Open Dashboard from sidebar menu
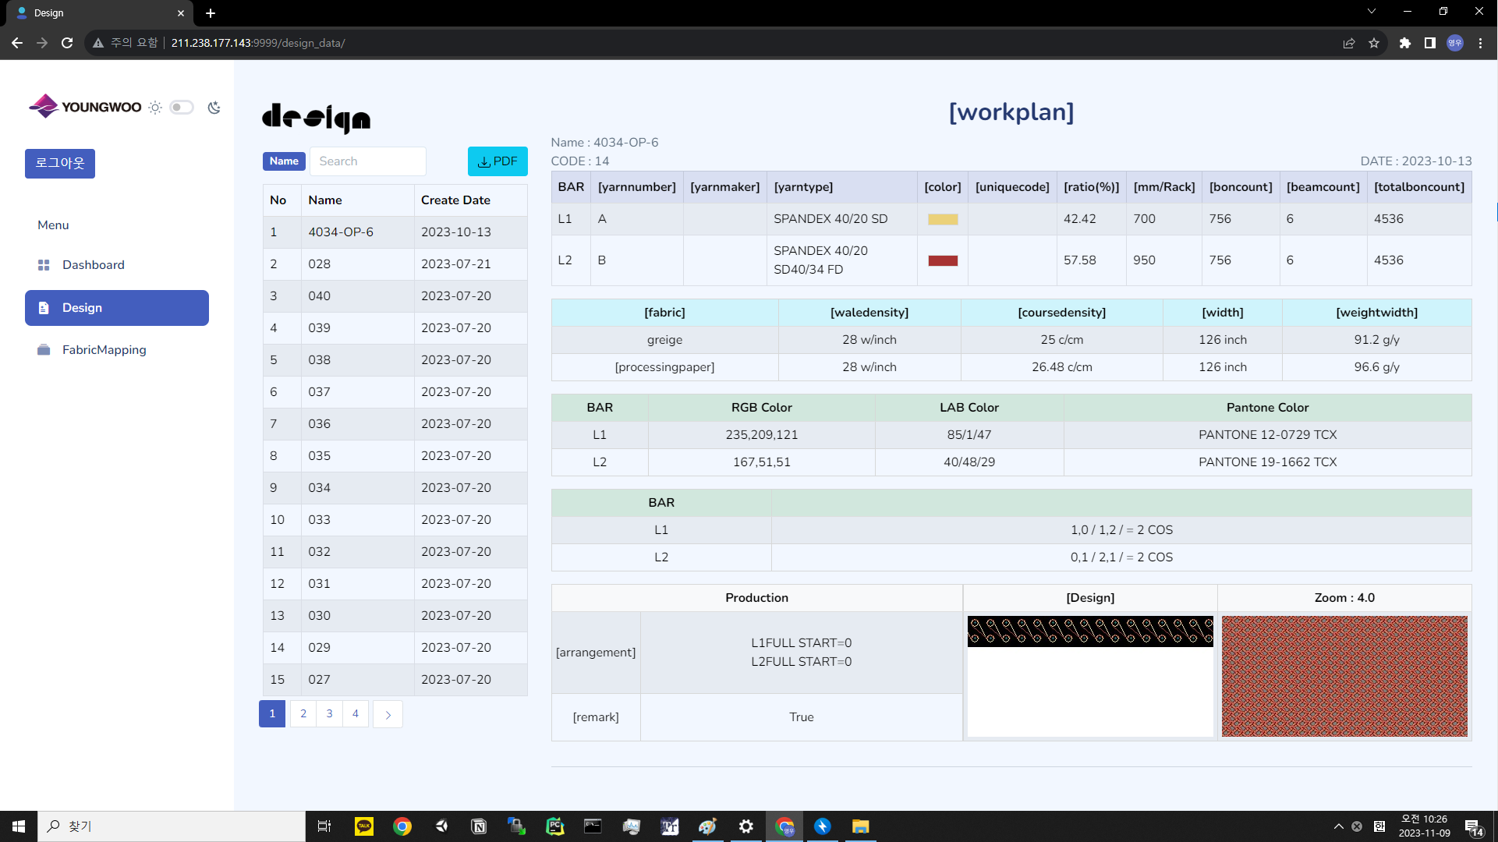 93,265
